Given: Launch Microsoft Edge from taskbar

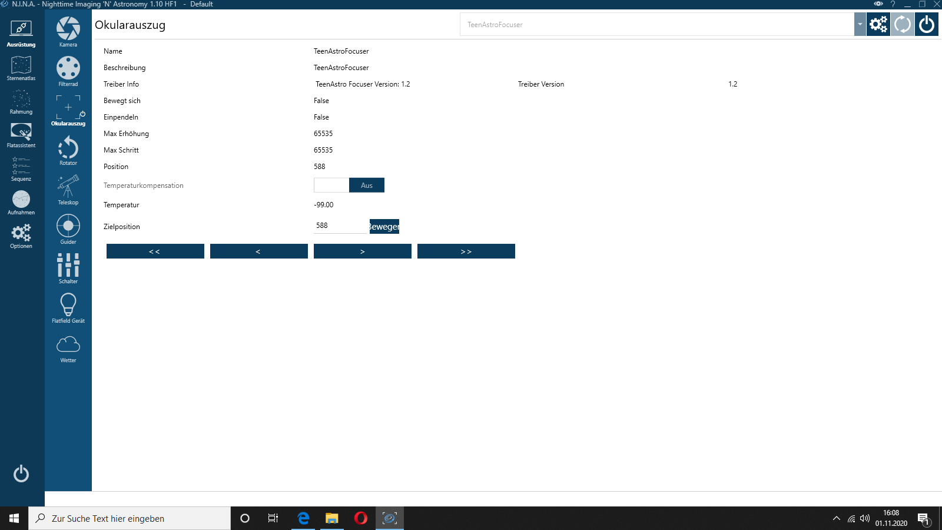Looking at the screenshot, I should coord(303,518).
